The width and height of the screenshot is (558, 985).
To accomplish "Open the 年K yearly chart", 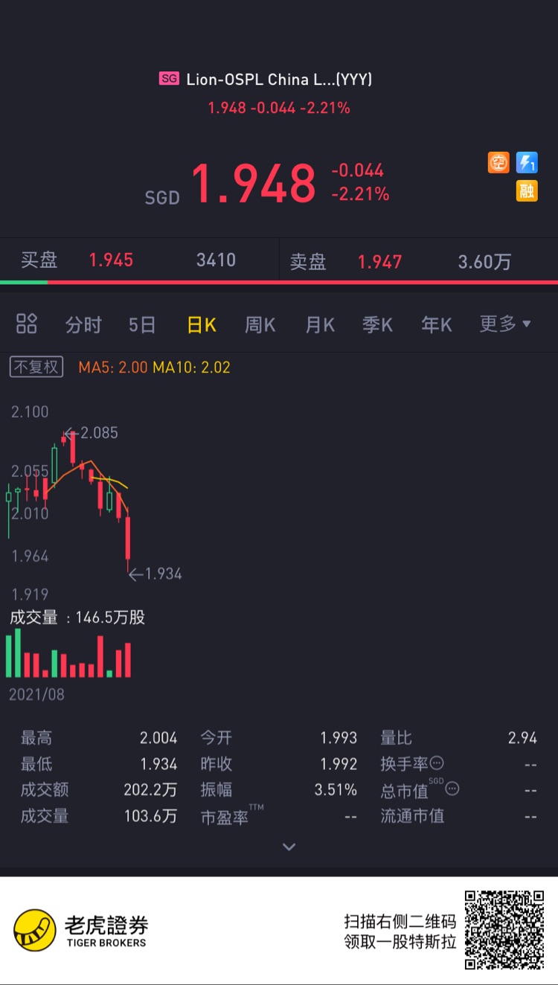I will click(x=437, y=324).
